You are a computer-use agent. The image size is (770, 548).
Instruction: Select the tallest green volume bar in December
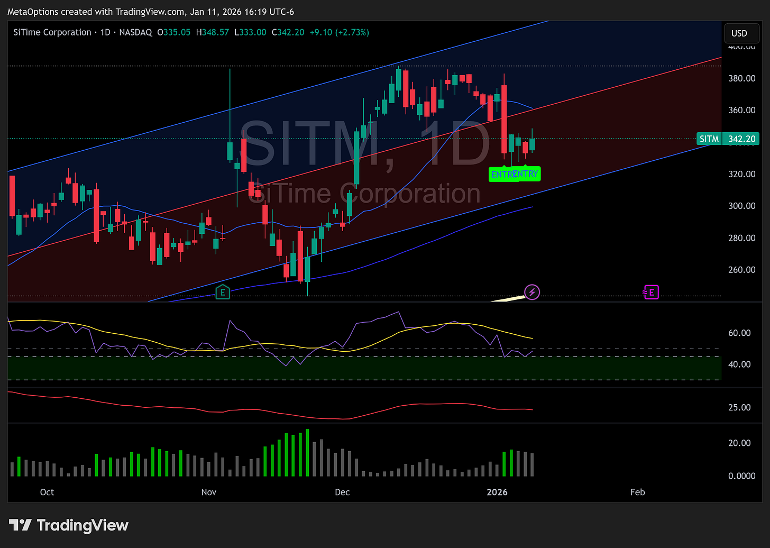307,452
